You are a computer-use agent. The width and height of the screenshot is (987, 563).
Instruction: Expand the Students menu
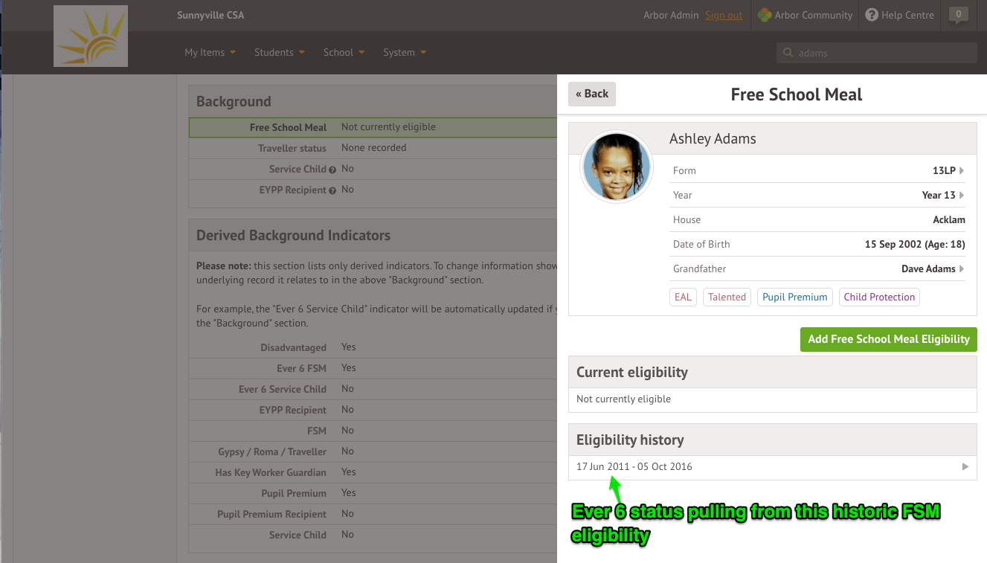[x=279, y=52]
